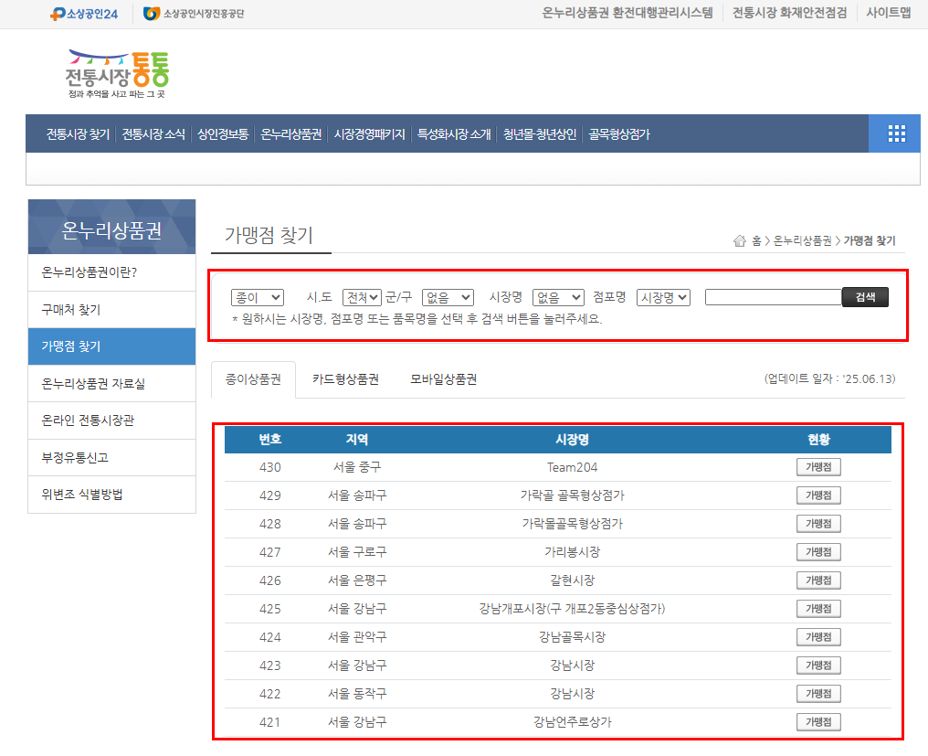The width and height of the screenshot is (928, 756).
Task: Open the 점포명 search-type dropdown
Action: pyautogui.click(x=663, y=297)
